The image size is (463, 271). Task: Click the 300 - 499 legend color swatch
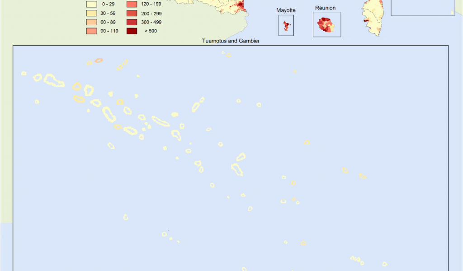coord(132,22)
